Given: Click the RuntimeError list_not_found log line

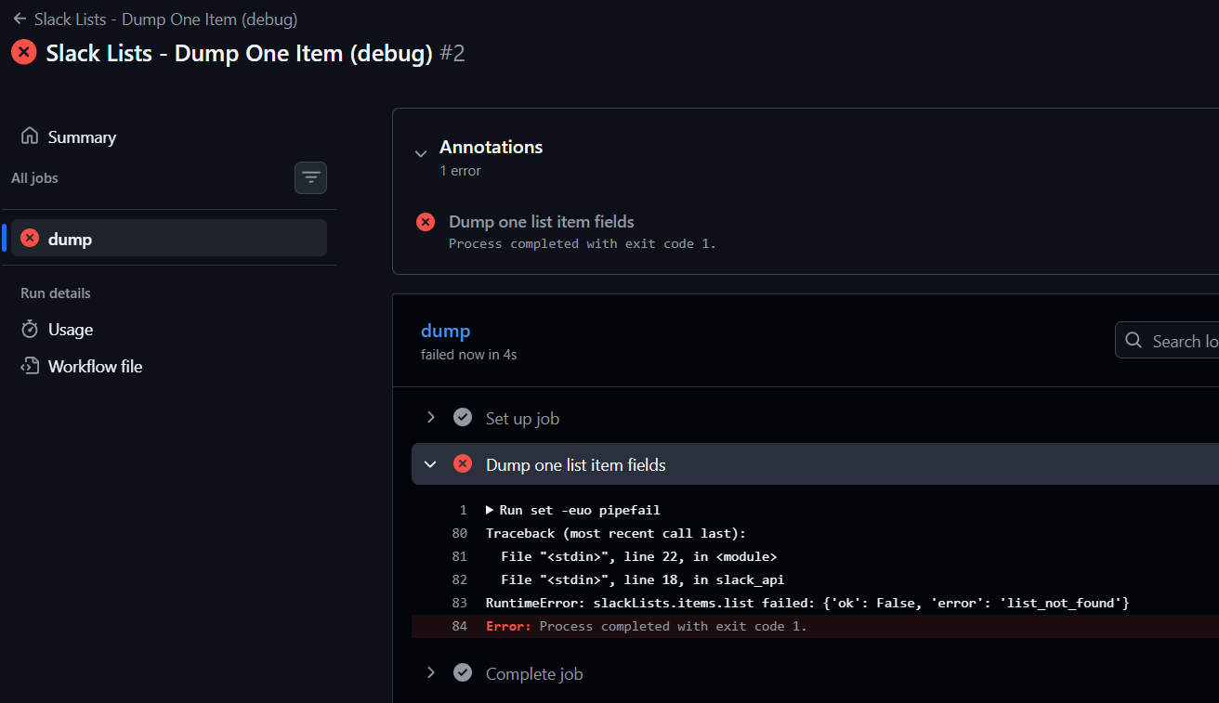Looking at the screenshot, I should (x=807, y=603).
